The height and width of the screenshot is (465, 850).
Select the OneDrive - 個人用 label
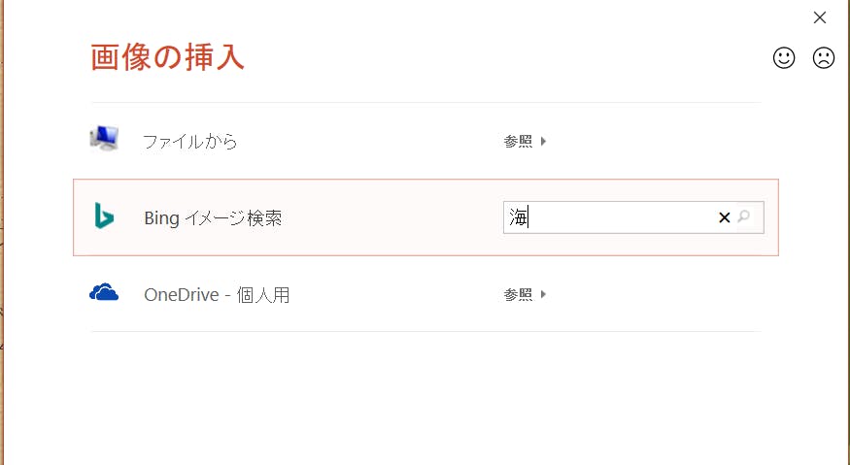click(217, 294)
